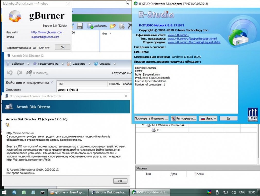The image size is (260, 196).
Task: Switch to R-STUDIO Network taskbar button
Action: 150,192
